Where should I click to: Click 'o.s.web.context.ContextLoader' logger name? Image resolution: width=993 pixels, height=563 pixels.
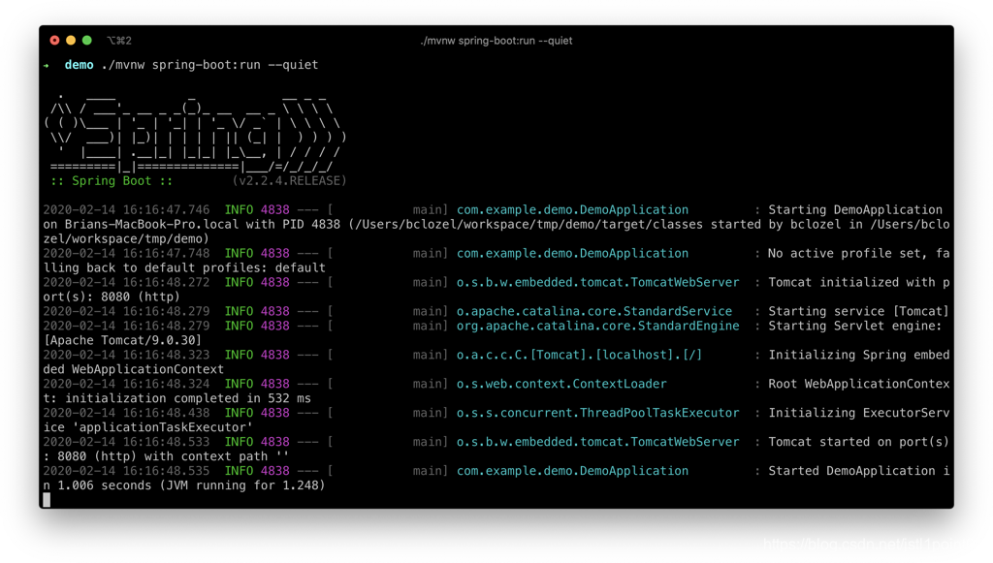pos(561,384)
